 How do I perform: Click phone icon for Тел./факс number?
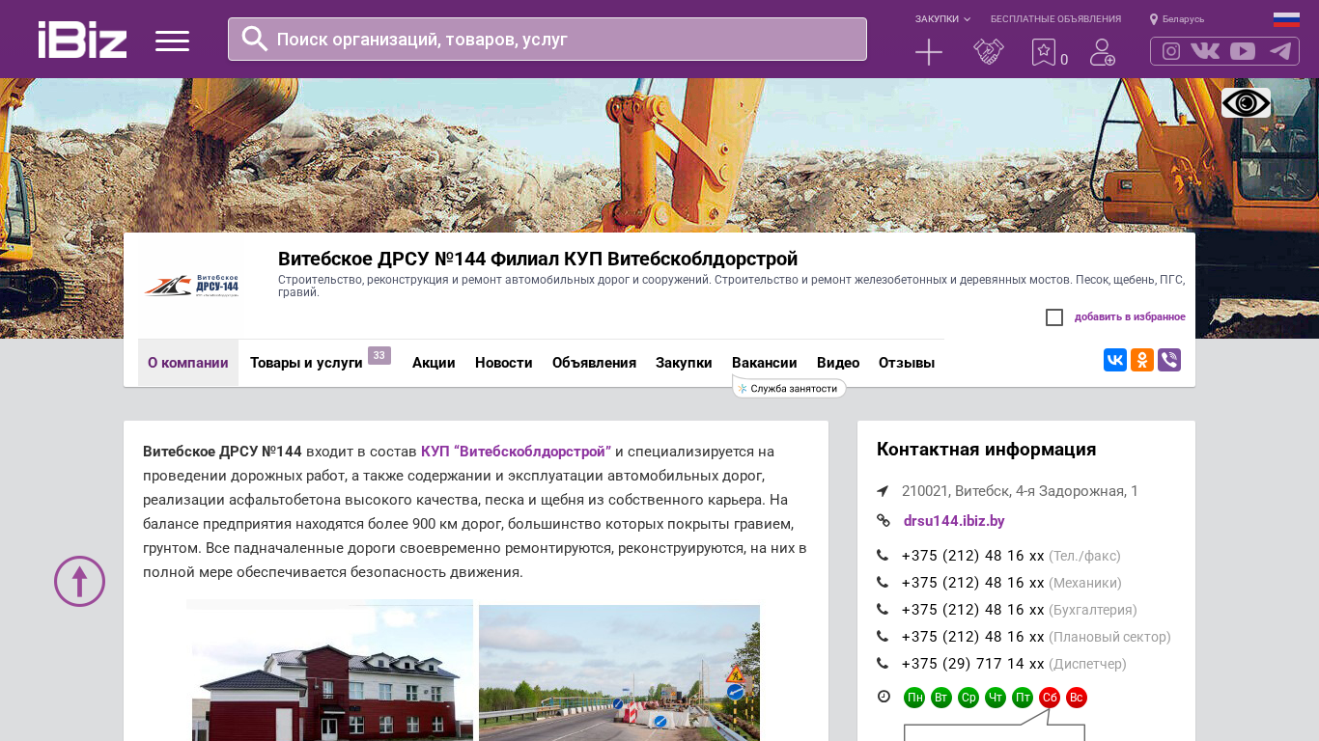[883, 556]
